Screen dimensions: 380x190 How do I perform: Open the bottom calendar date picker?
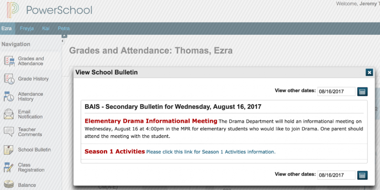pos(362,175)
